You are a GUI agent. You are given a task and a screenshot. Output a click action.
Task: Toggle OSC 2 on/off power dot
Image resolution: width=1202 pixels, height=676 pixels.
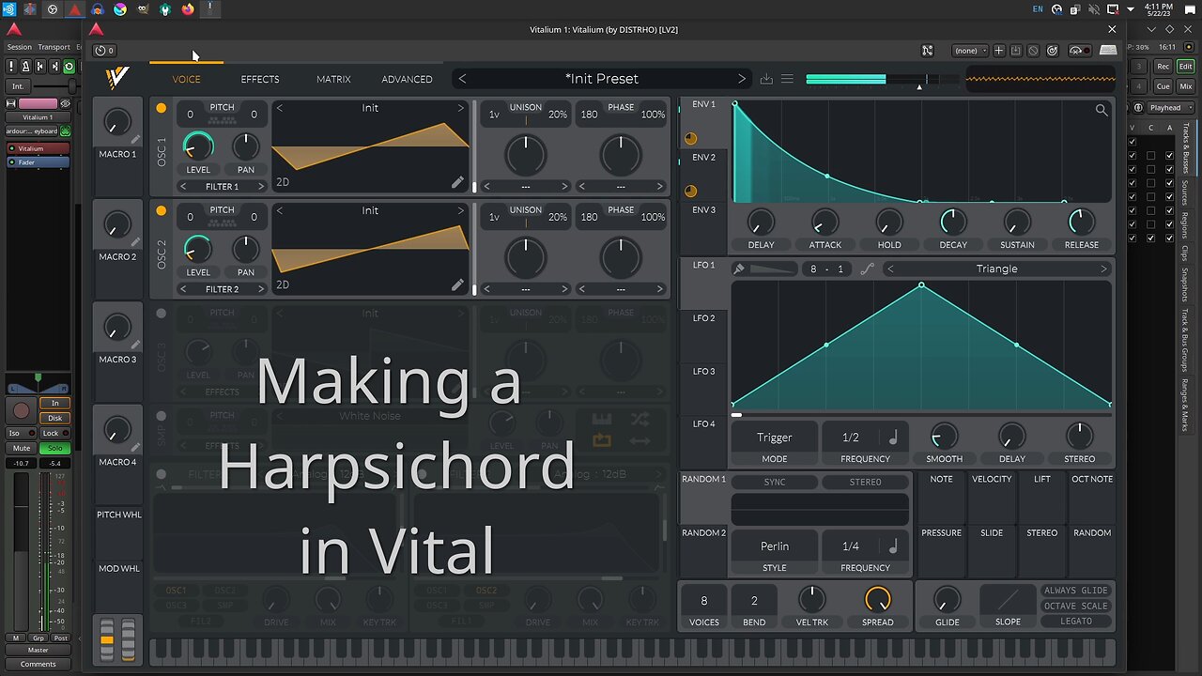click(x=162, y=211)
